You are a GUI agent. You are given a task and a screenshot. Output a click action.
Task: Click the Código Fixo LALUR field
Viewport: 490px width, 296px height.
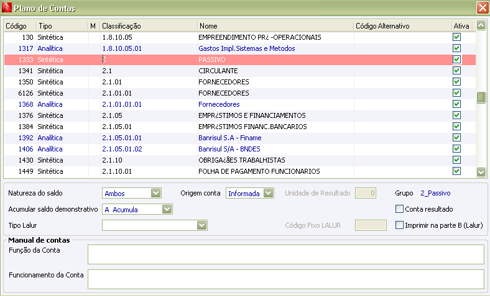pyautogui.click(x=371, y=225)
